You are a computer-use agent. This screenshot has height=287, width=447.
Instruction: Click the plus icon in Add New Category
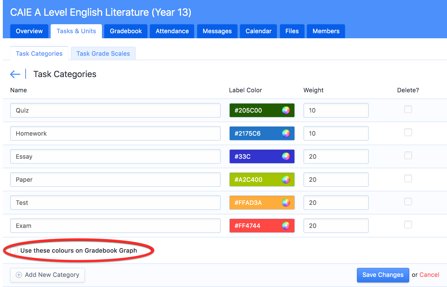click(19, 275)
